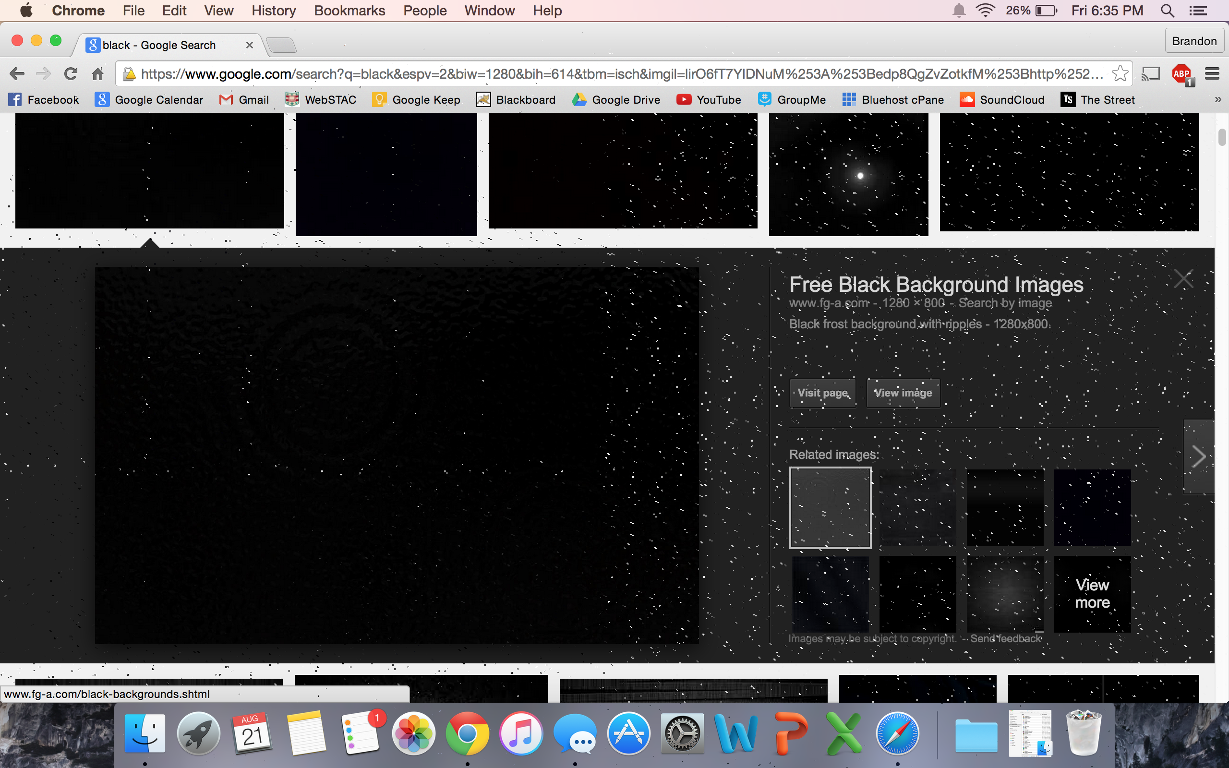
Task: Click the View more related images tile
Action: pos(1092,594)
